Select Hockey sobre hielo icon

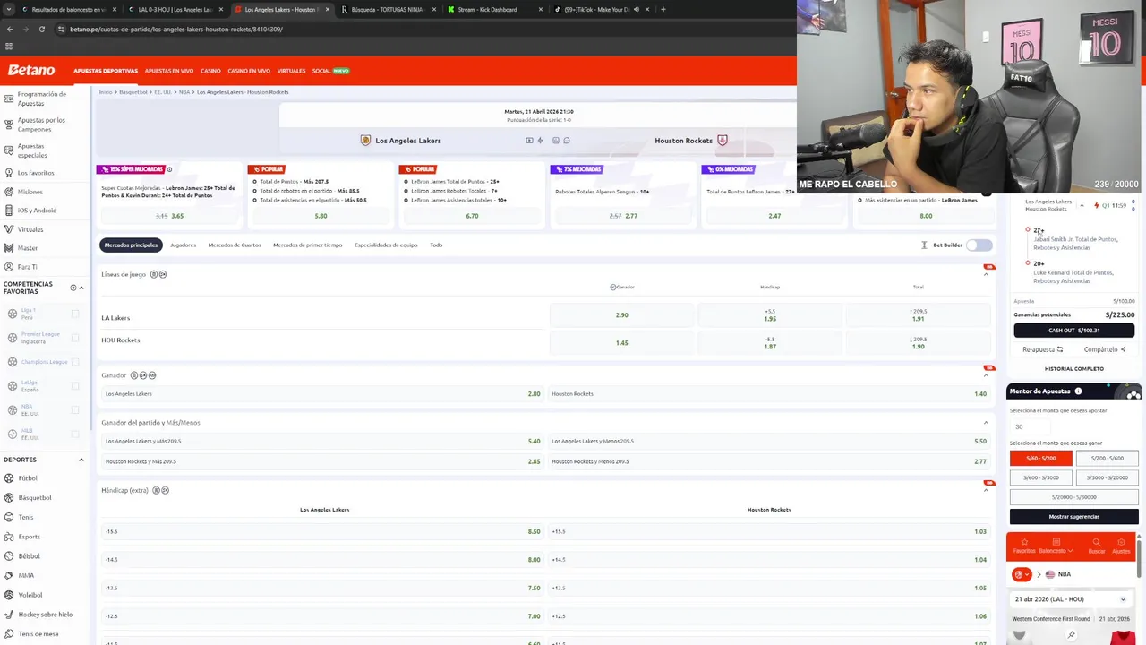click(x=9, y=615)
